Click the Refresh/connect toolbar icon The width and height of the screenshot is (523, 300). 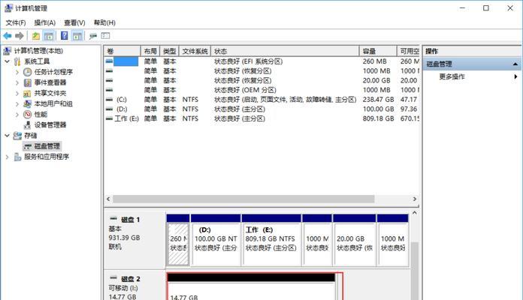coord(92,36)
